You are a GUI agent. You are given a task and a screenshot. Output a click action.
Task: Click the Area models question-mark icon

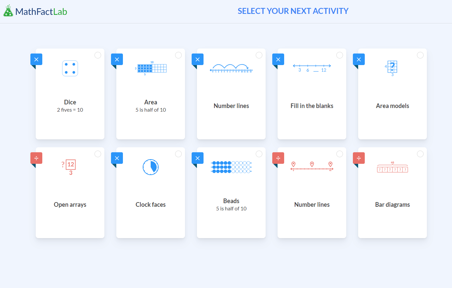[392, 68]
